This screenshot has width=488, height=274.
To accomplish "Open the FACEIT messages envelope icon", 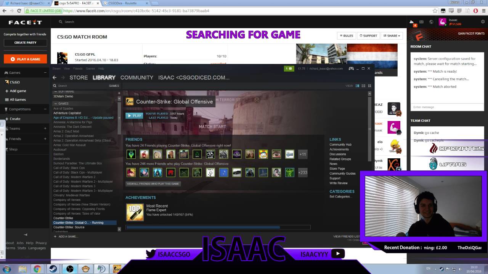I will (x=421, y=22).
